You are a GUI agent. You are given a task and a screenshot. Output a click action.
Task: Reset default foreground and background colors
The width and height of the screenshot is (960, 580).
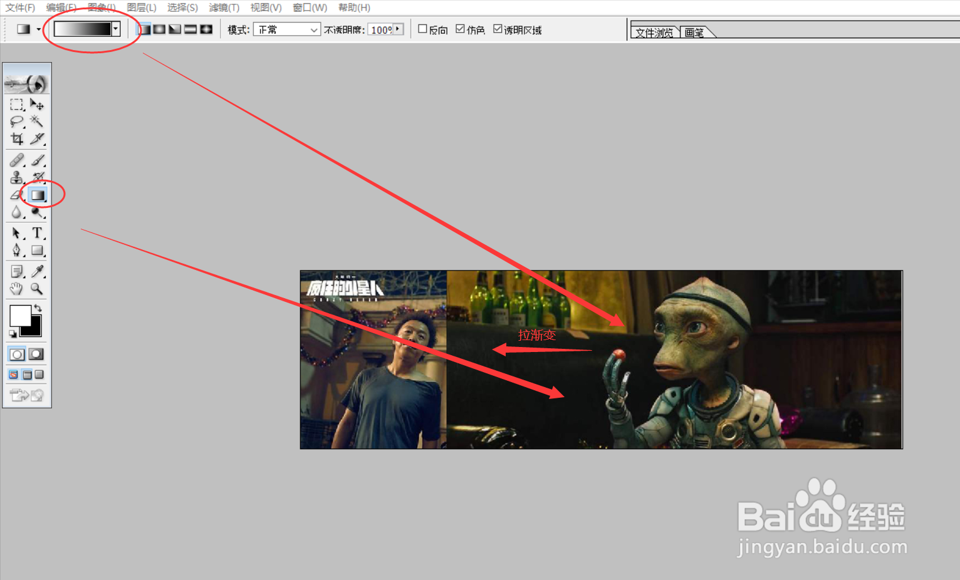[x=13, y=334]
